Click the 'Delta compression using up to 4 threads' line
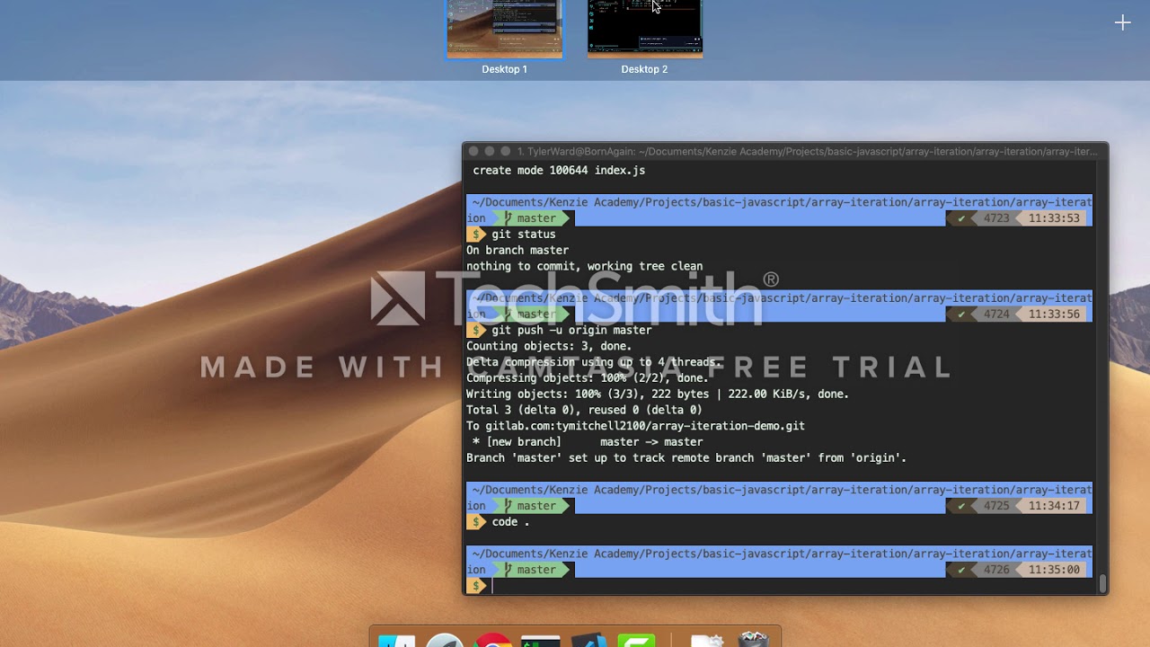The height and width of the screenshot is (647, 1150). (x=594, y=363)
